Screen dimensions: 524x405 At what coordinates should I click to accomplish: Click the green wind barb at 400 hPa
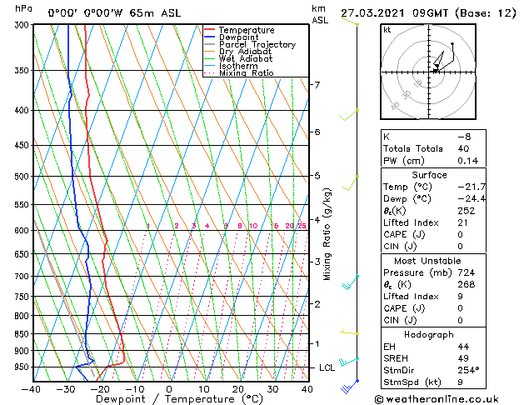(x=349, y=115)
